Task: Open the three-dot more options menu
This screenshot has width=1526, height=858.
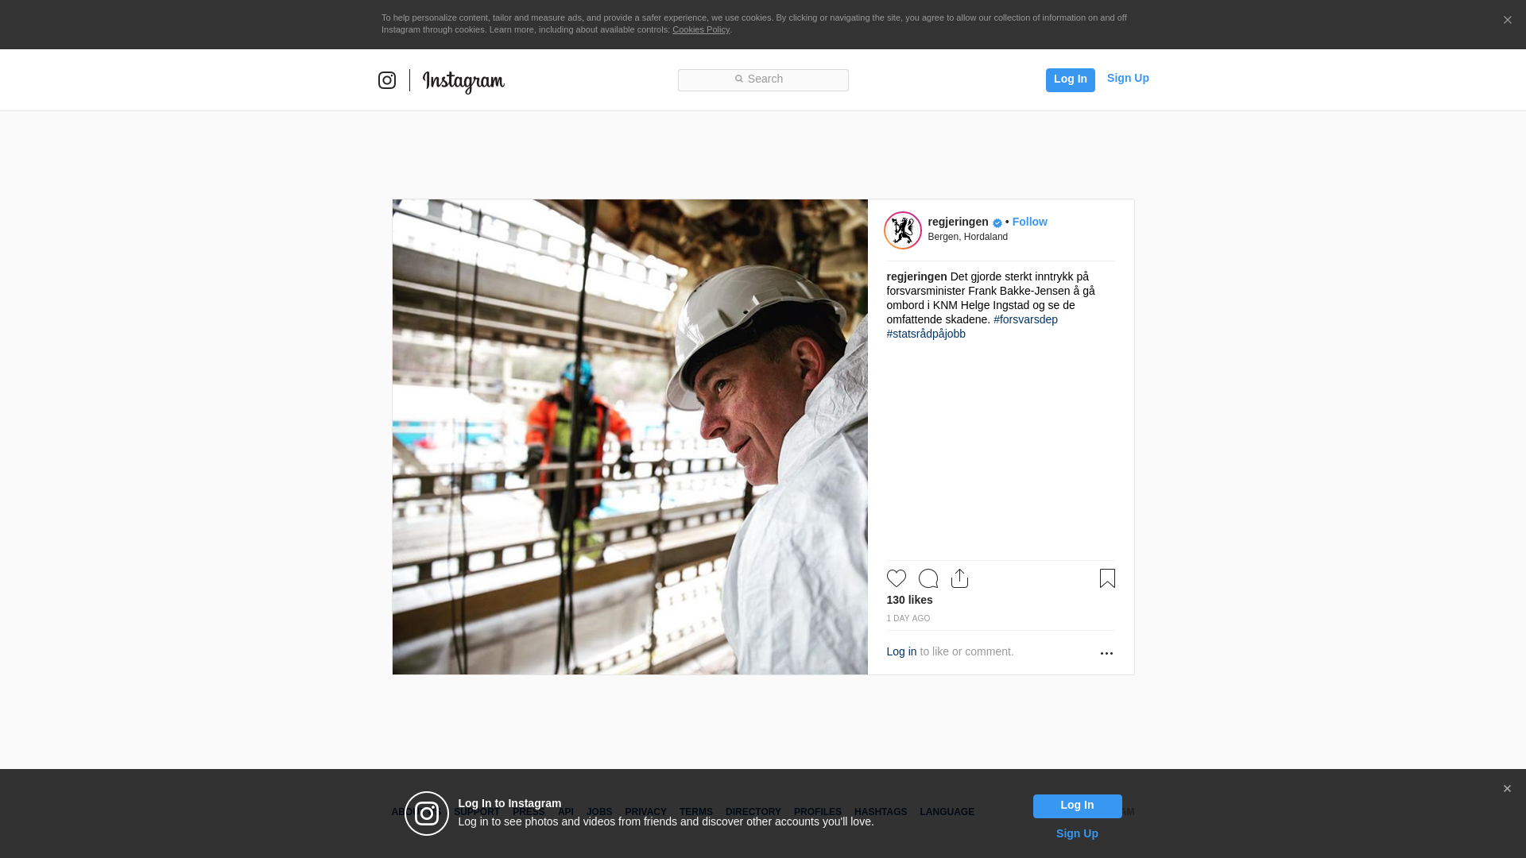Action: 1106,653
